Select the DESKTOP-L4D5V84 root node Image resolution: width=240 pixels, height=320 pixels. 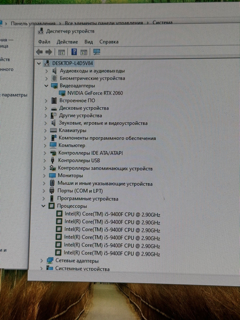[73, 63]
